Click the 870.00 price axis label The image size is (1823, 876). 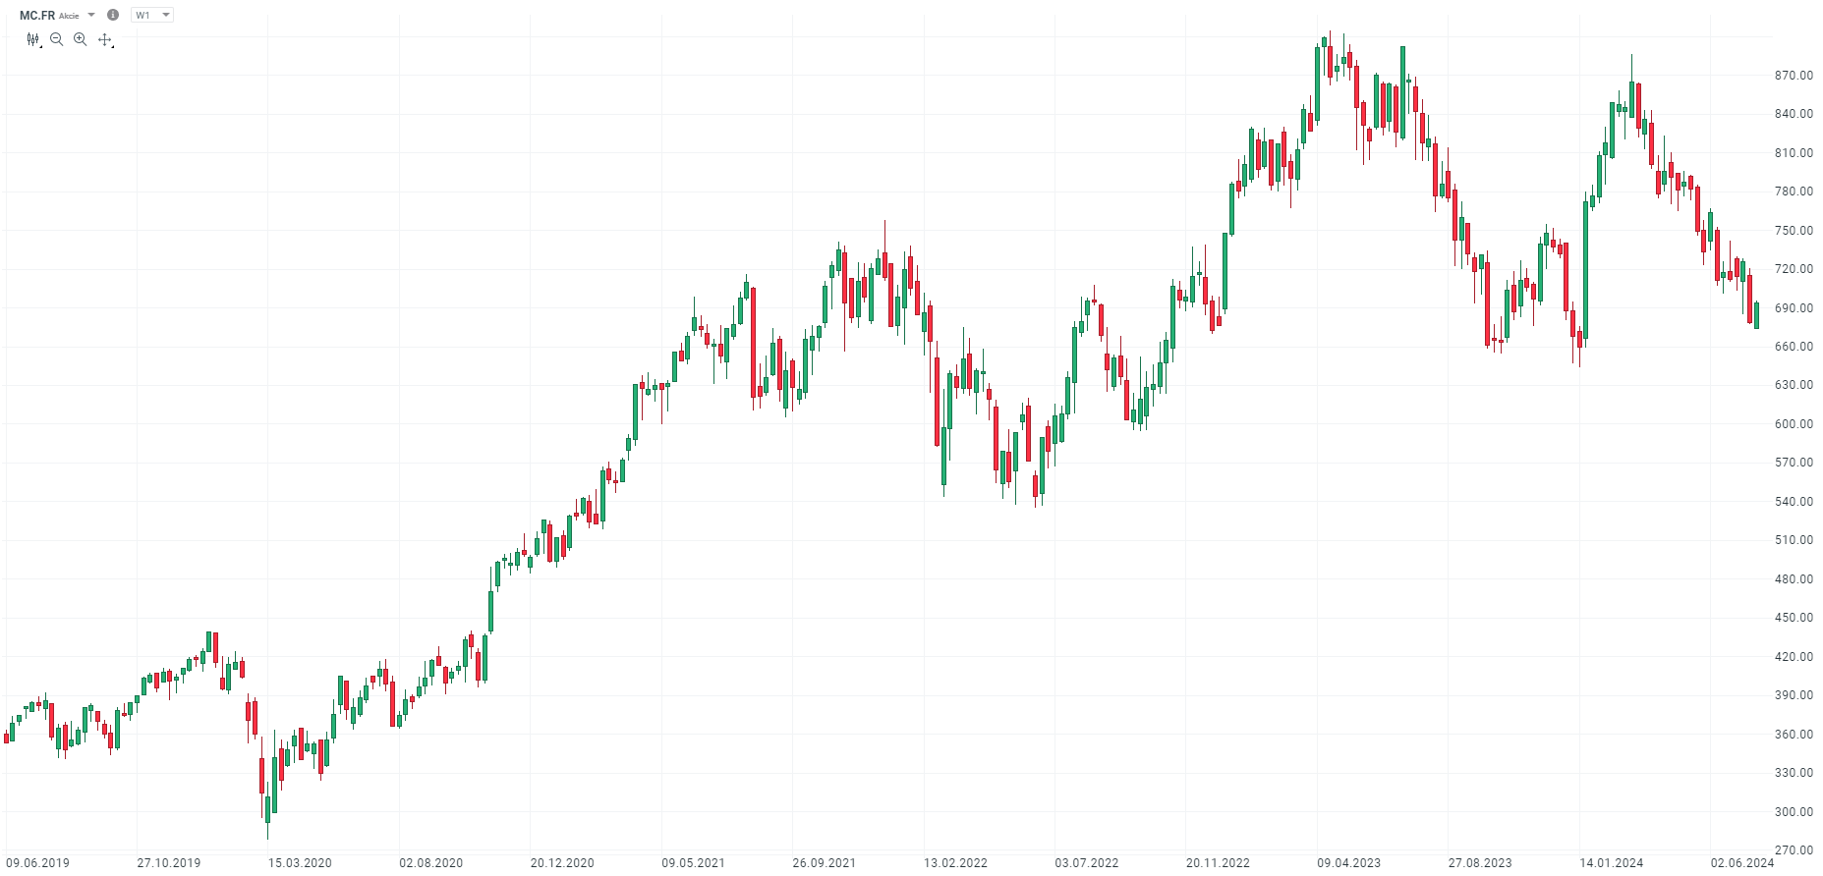1794,76
